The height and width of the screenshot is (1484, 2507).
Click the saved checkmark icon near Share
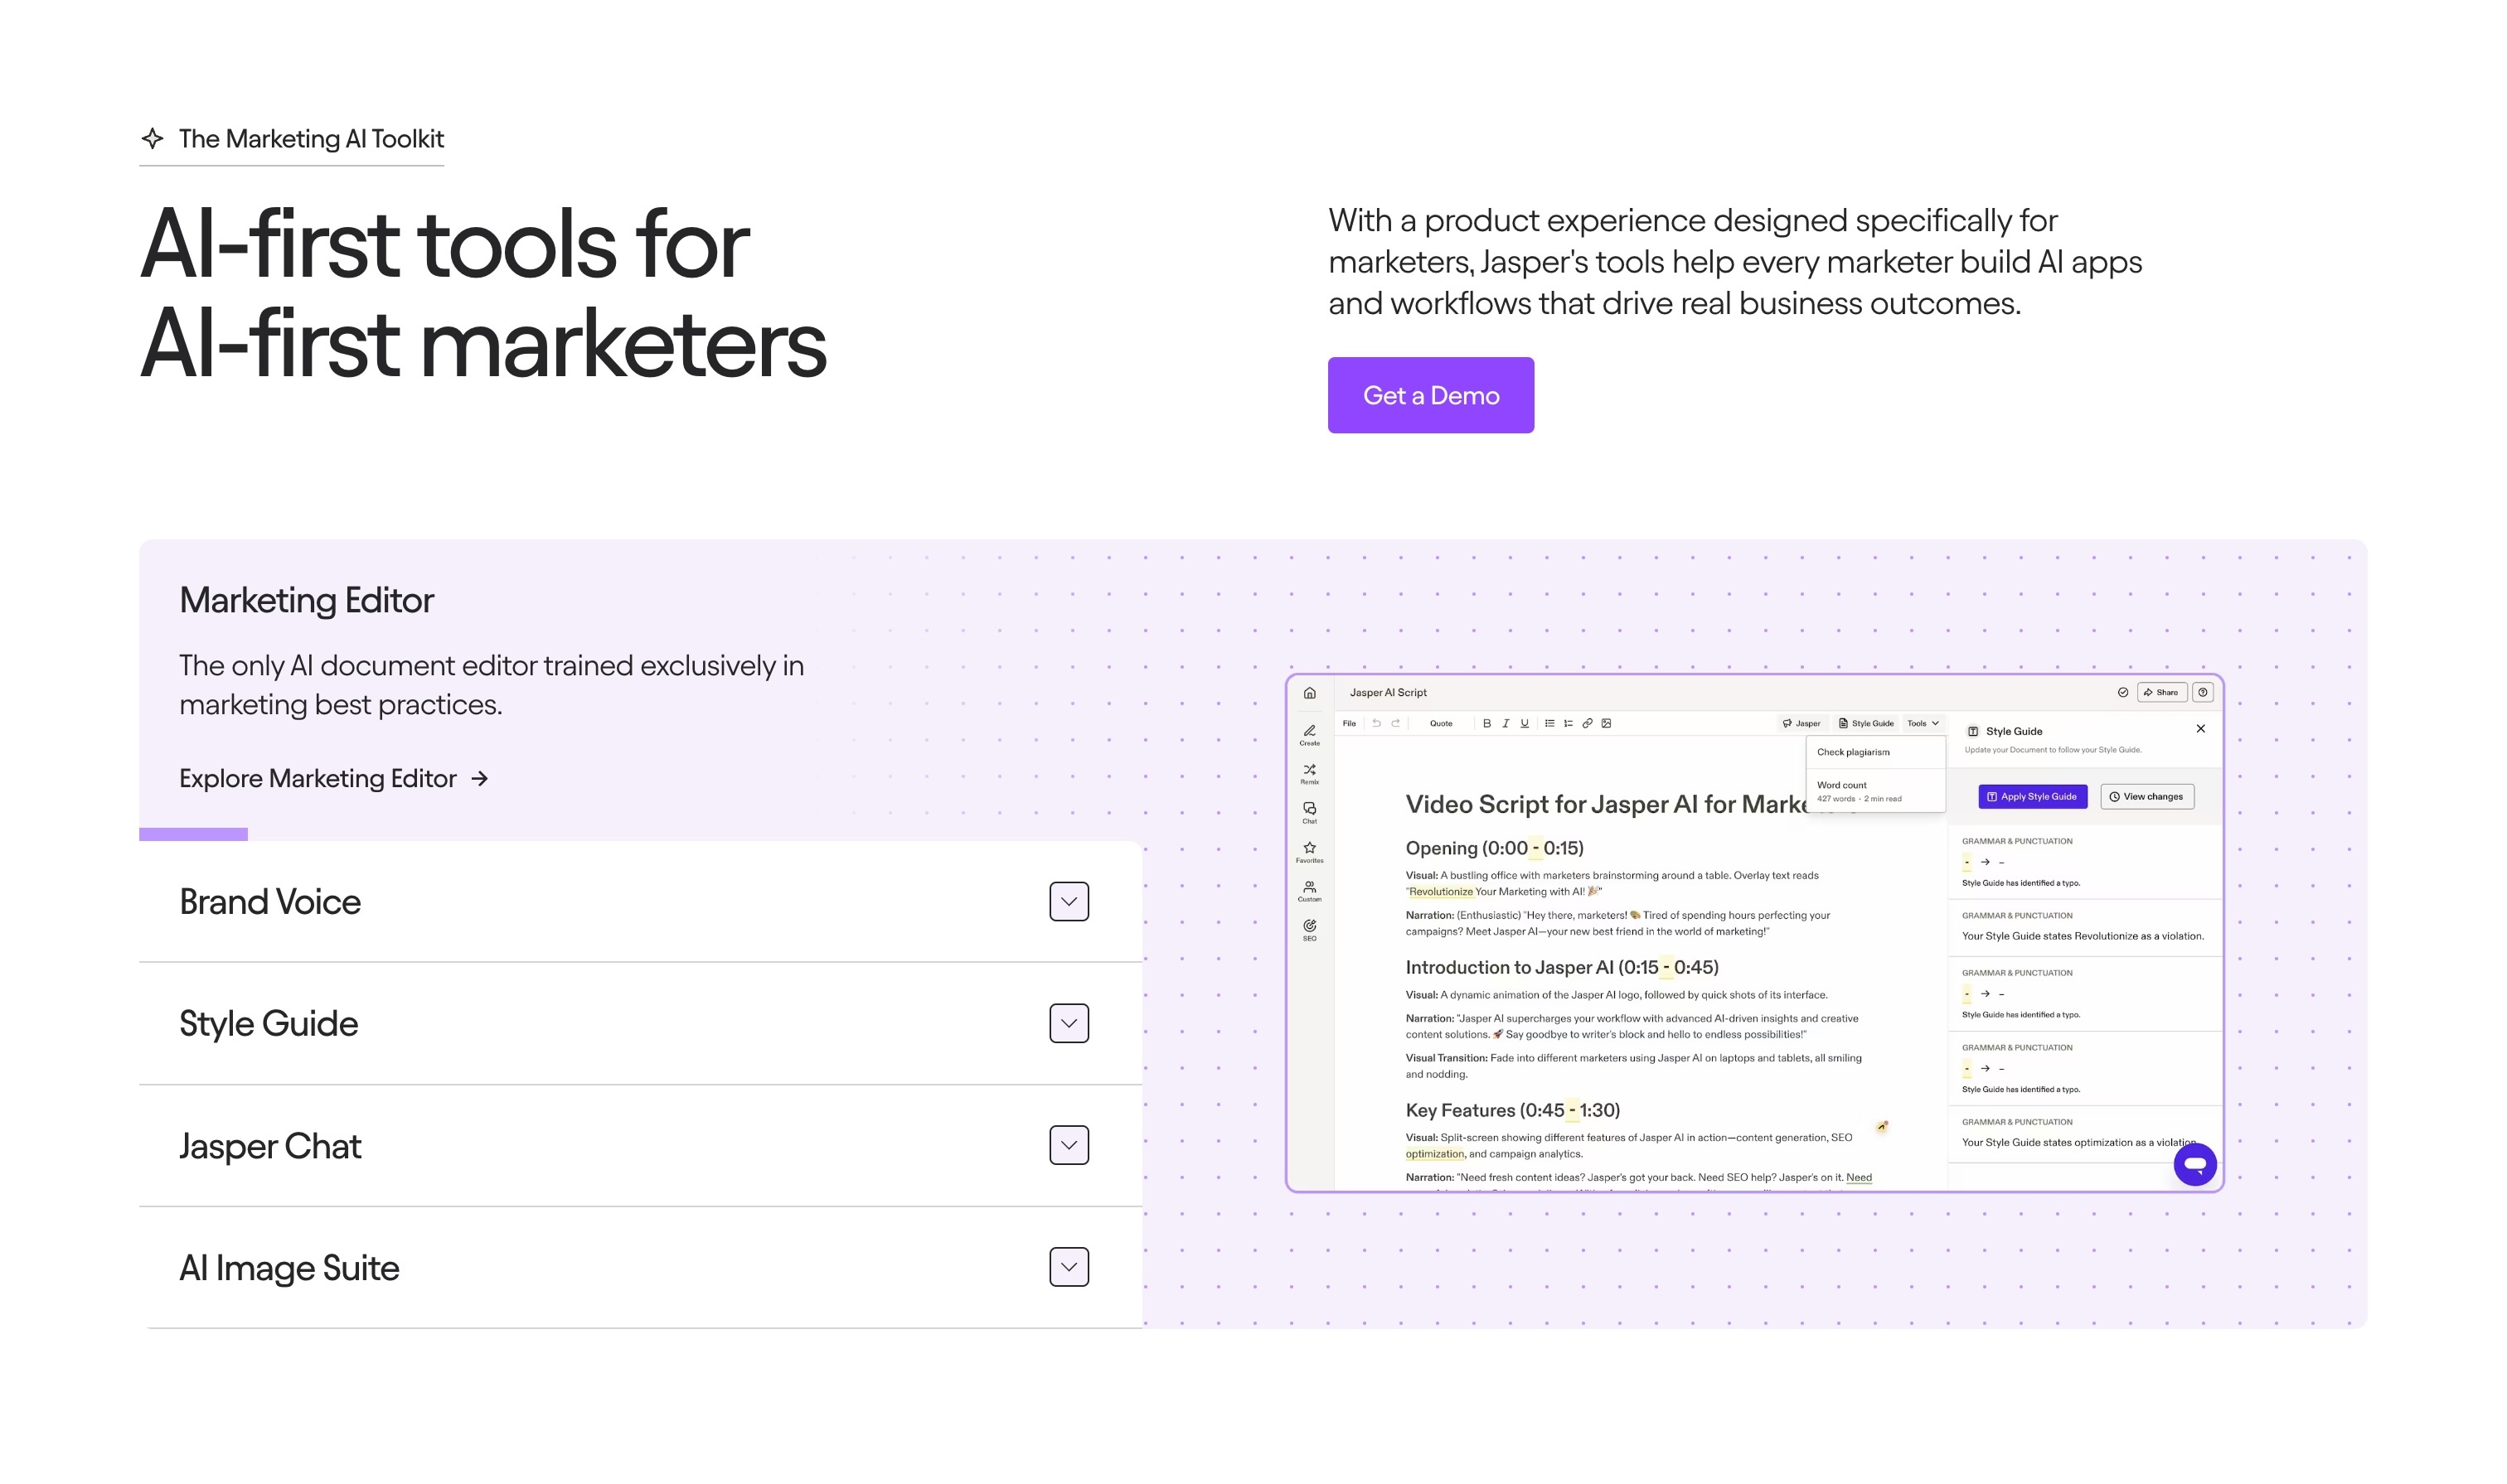pos(2123,692)
